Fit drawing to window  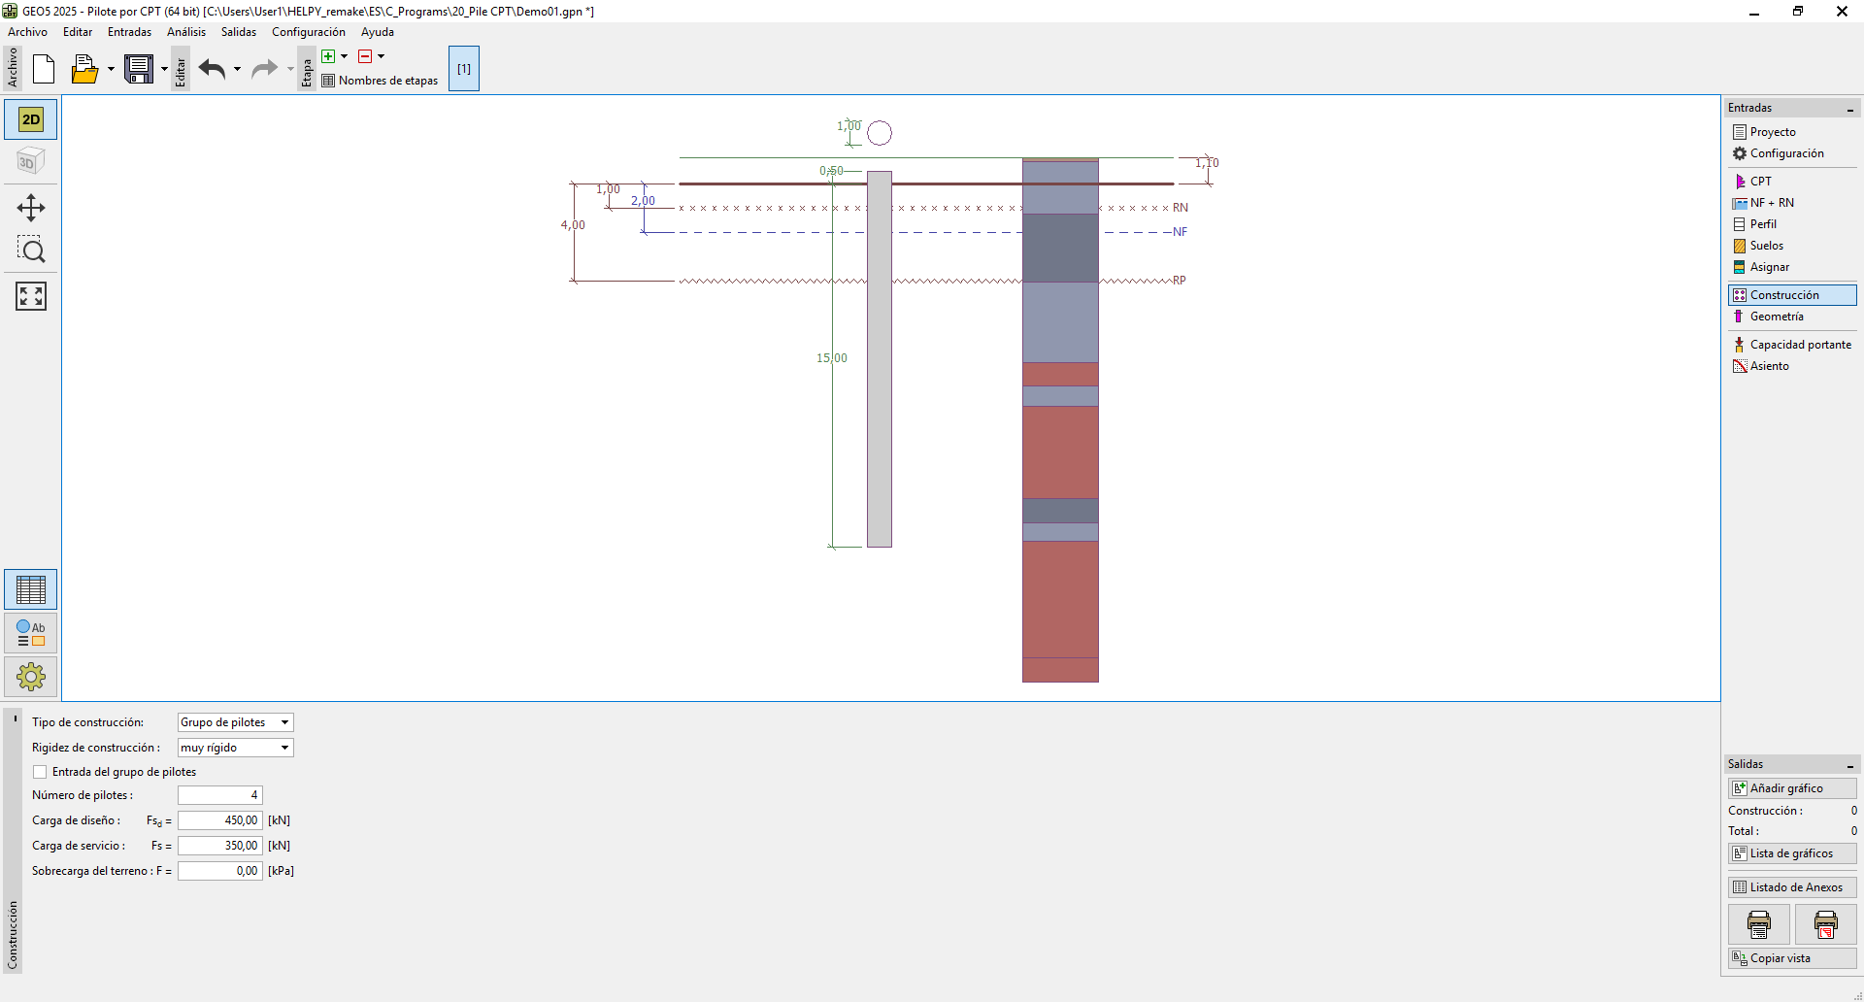(x=31, y=296)
